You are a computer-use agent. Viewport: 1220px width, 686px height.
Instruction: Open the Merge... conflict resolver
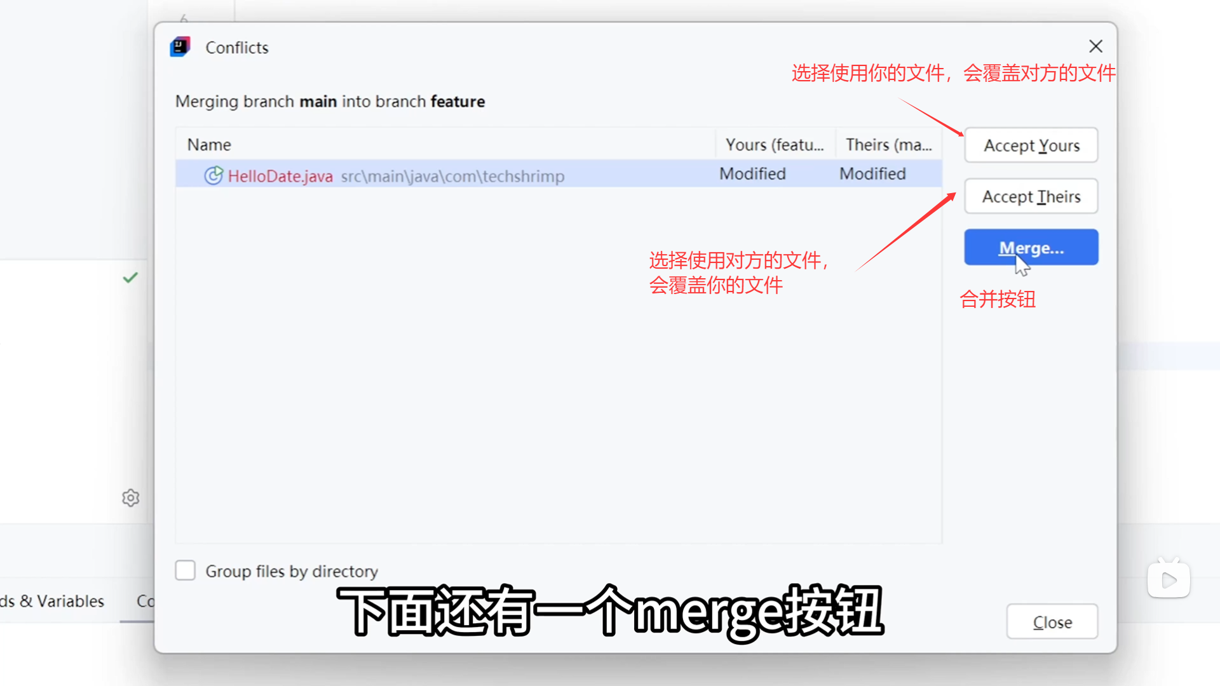1031,248
